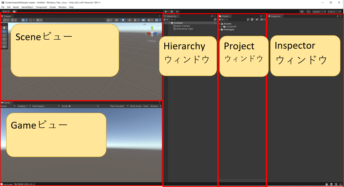344x187 pixels.
Task: Open the Assets menu
Action: 16,7
